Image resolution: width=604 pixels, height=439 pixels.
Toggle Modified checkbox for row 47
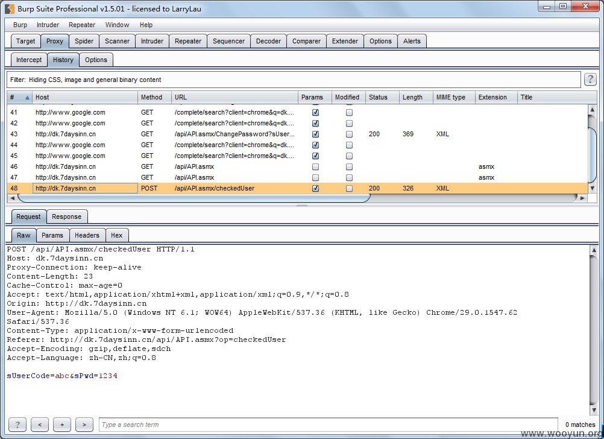coord(349,178)
